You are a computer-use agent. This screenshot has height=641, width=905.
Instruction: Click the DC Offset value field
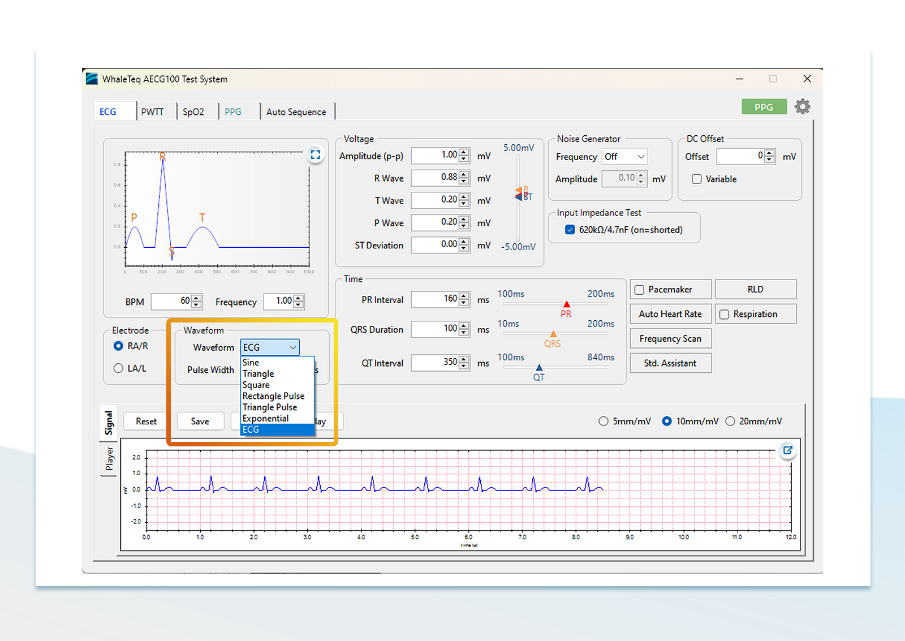coord(740,156)
